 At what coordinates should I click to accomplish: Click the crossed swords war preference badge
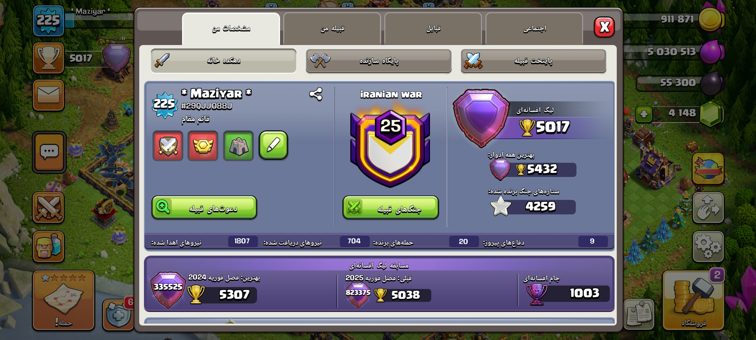[x=168, y=146]
